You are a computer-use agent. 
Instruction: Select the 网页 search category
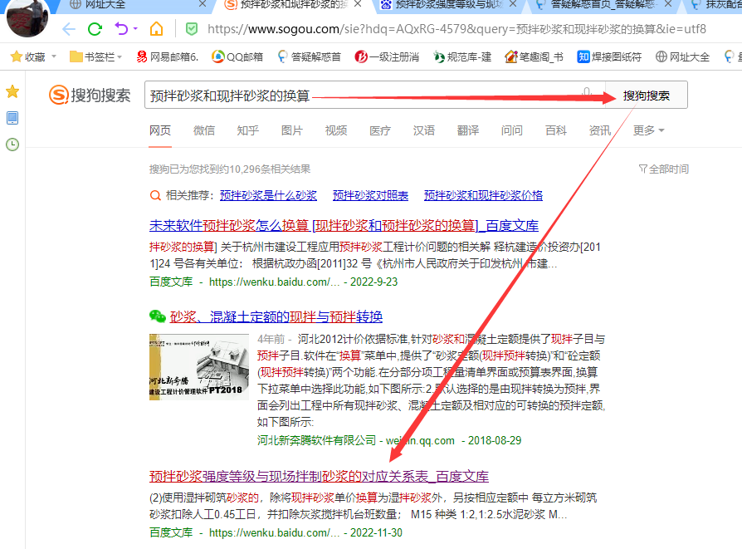[x=160, y=130]
